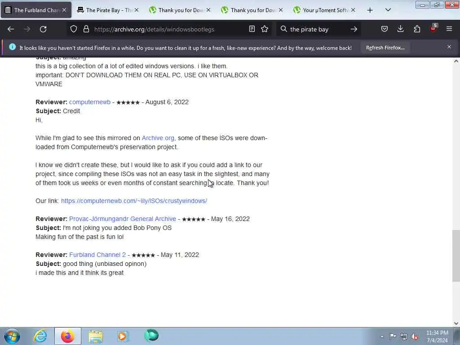Follow the Archive.org link in review
460x345 pixels.
pyautogui.click(x=159, y=138)
